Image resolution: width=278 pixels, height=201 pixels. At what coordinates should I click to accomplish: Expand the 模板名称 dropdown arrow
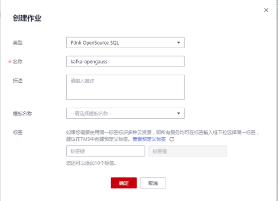click(x=179, y=113)
